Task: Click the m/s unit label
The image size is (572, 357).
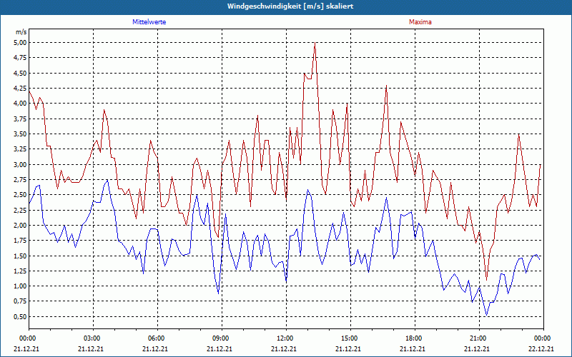Action: 21,32
